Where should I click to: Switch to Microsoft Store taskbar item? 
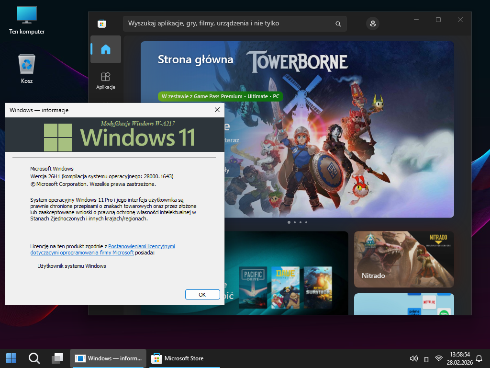[178, 358]
